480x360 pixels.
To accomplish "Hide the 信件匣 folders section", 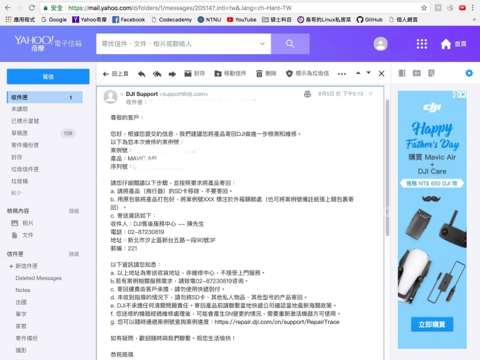I will tap(74, 254).
